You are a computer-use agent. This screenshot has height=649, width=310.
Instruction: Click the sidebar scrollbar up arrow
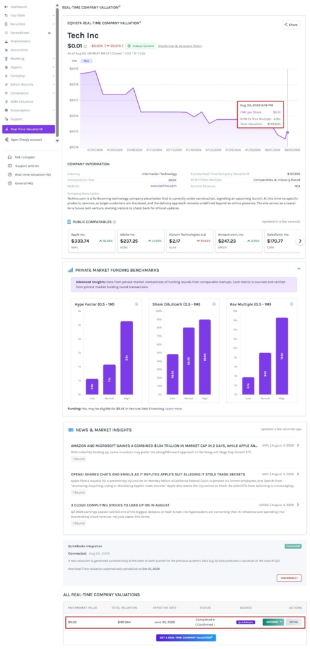(58, 6)
